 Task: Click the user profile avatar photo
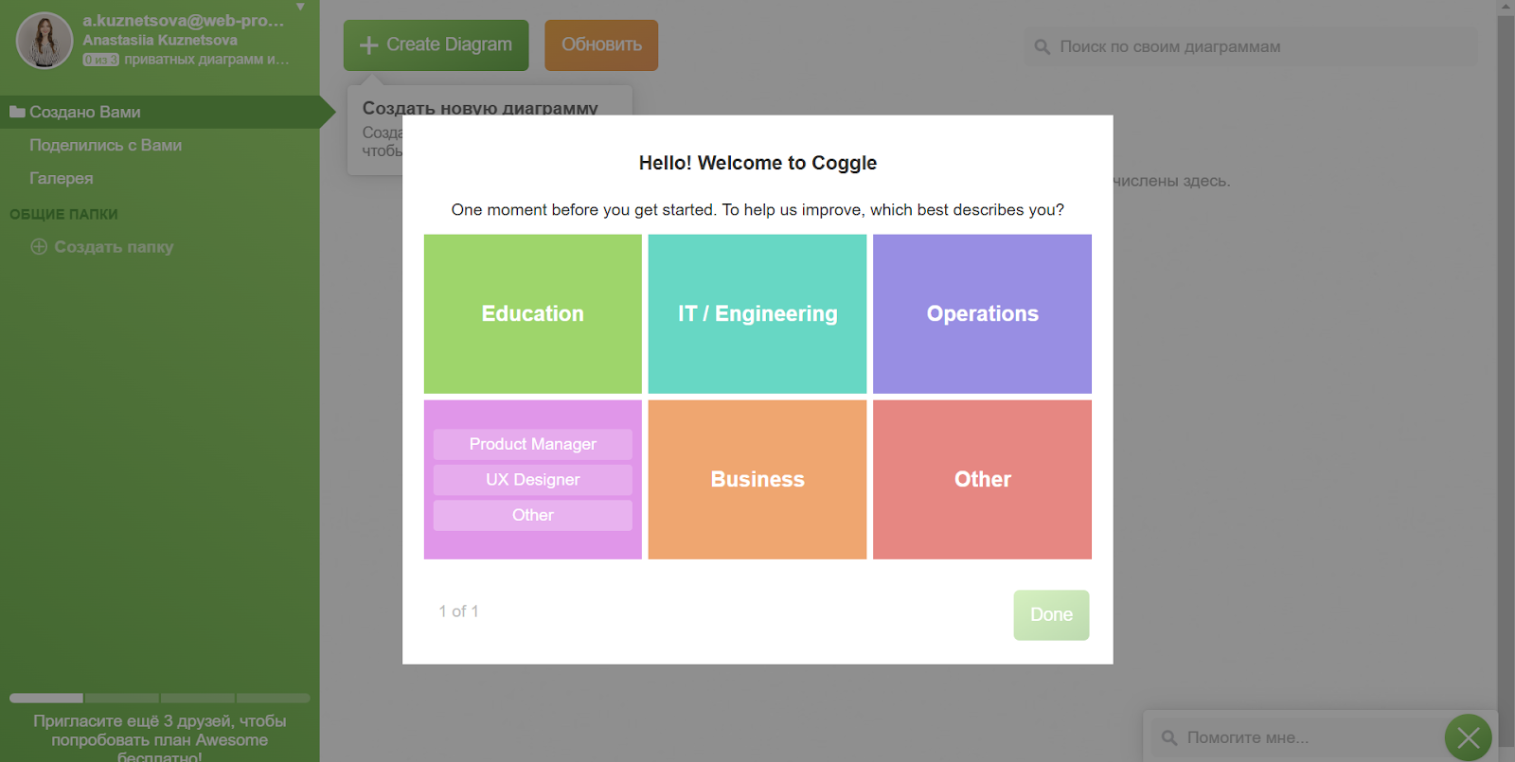pos(45,41)
